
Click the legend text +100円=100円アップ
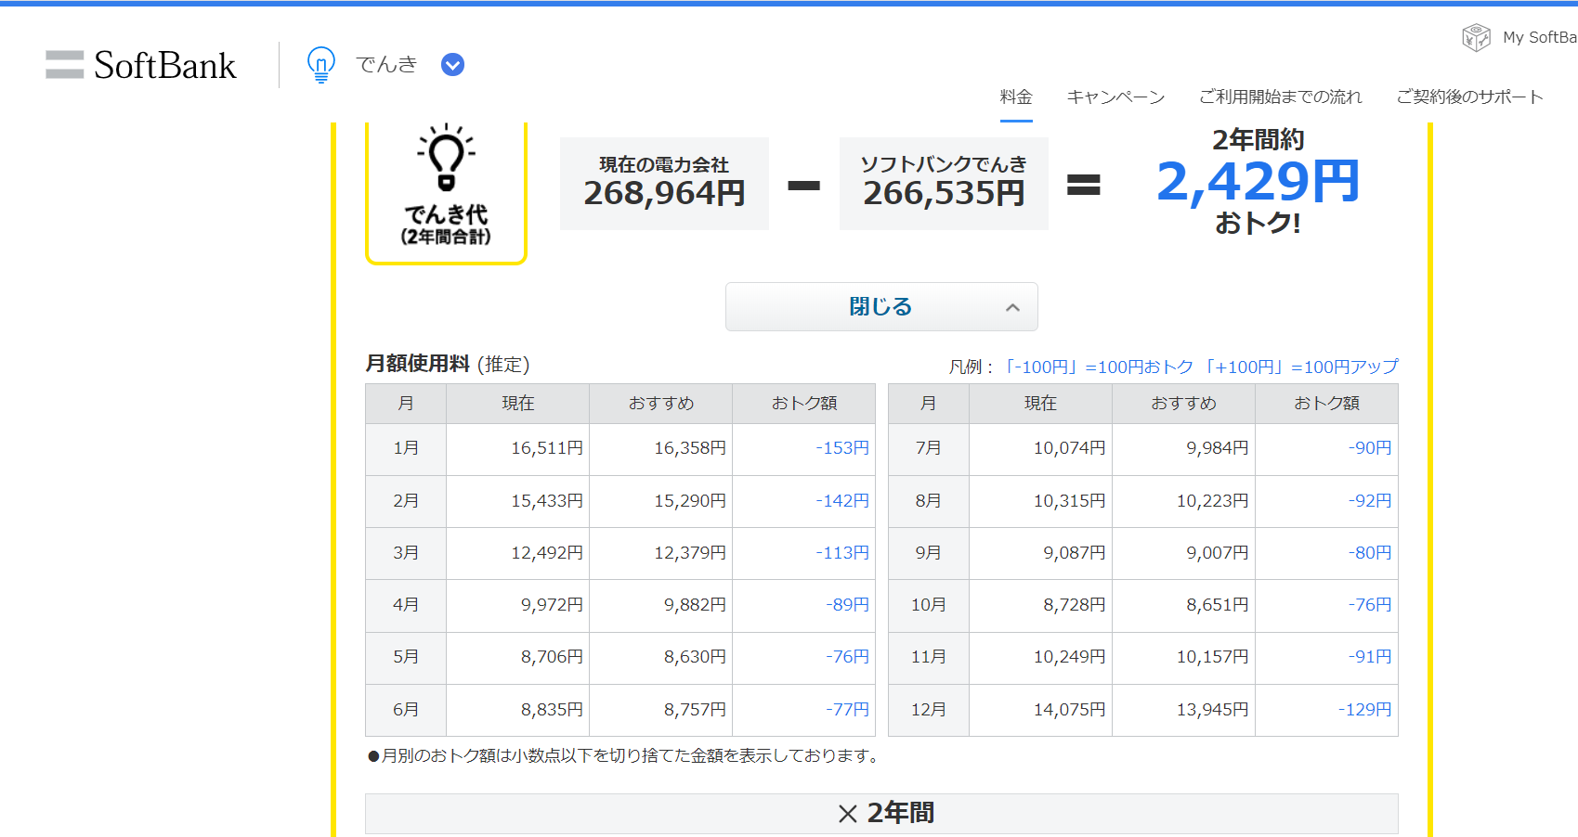1301,367
